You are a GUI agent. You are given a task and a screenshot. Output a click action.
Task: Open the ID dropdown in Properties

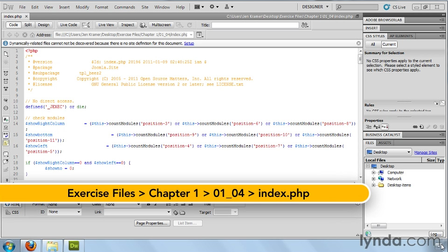[64, 212]
